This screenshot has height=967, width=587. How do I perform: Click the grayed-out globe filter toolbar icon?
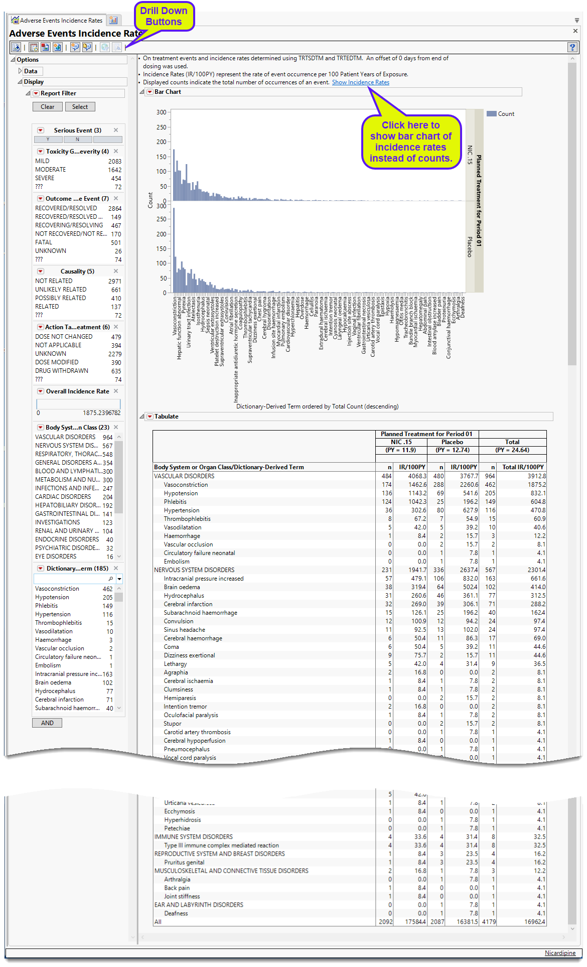(105, 47)
